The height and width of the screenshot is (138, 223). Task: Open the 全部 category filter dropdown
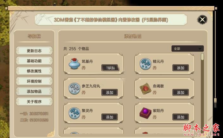click(x=188, y=49)
